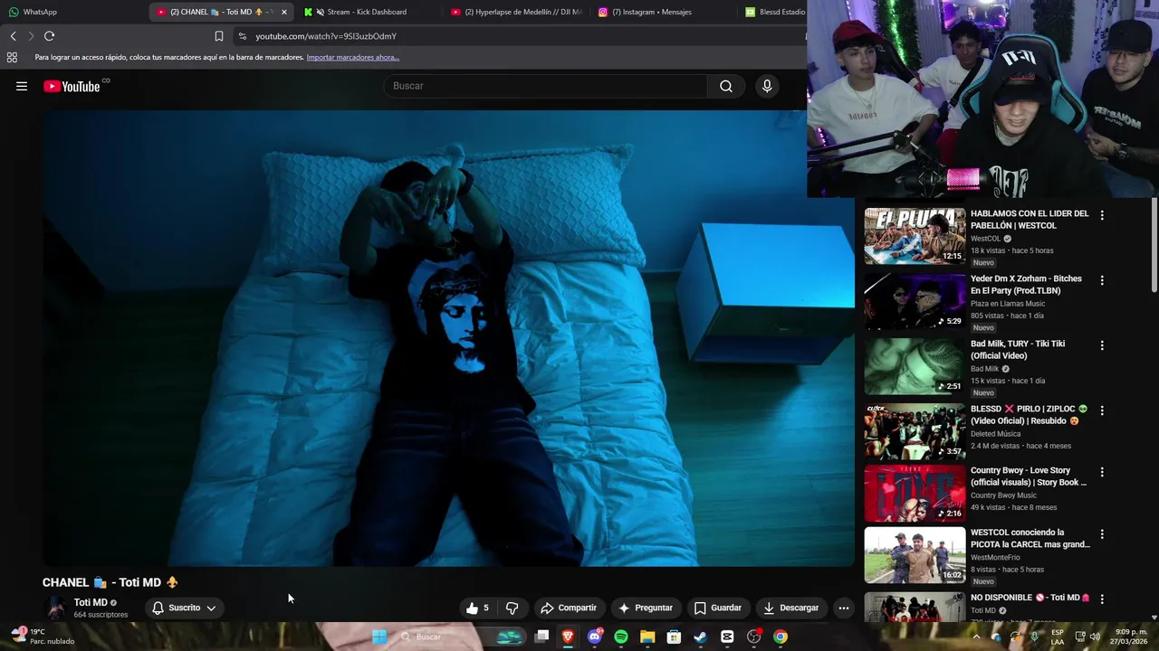The height and width of the screenshot is (651, 1159).
Task: Open the apps grid in bookmarks bar
Action: [12, 57]
